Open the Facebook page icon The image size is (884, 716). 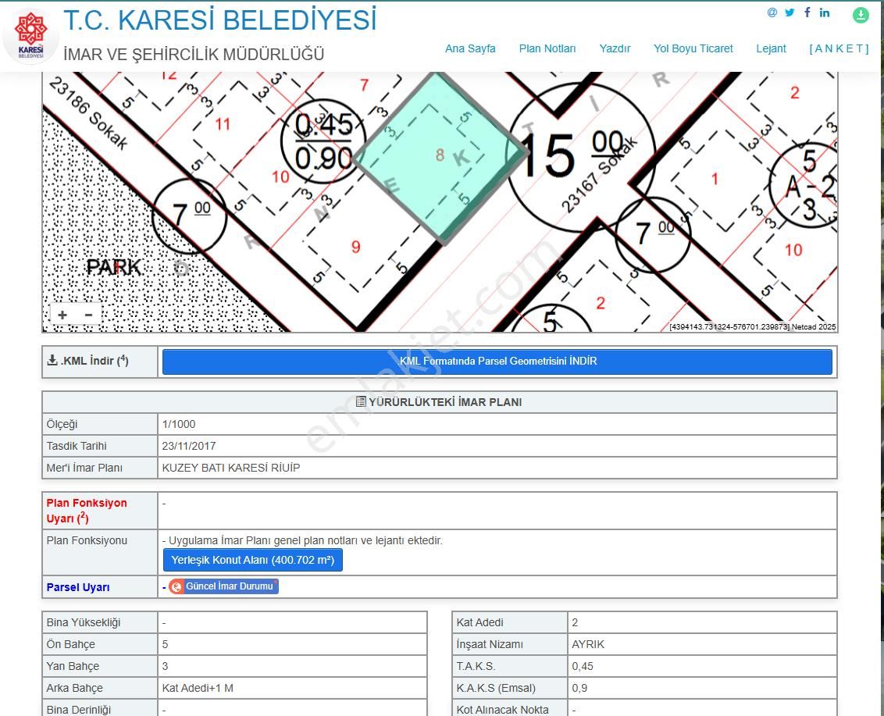tap(807, 12)
